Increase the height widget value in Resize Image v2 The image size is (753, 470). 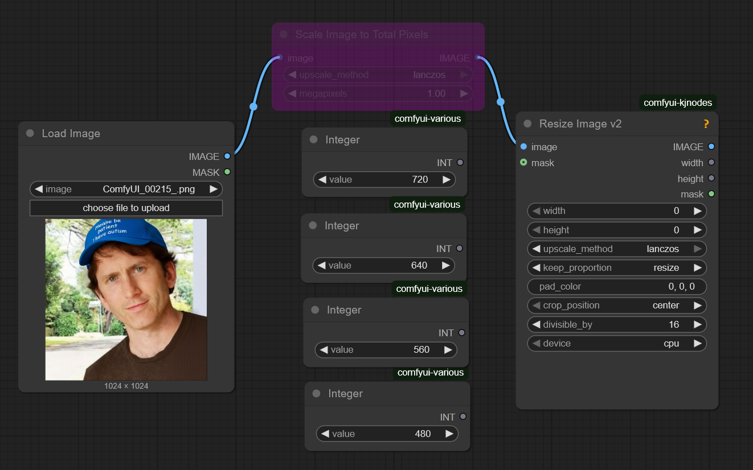pos(698,230)
